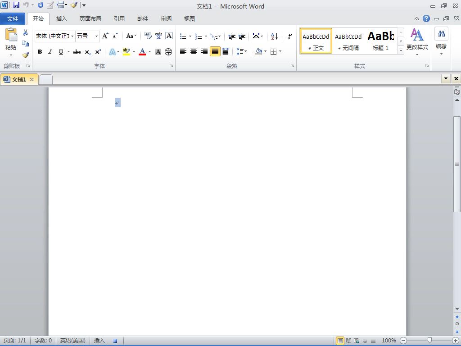461x346 pixels.
Task: Toggle Bold formatting
Action: [x=40, y=52]
